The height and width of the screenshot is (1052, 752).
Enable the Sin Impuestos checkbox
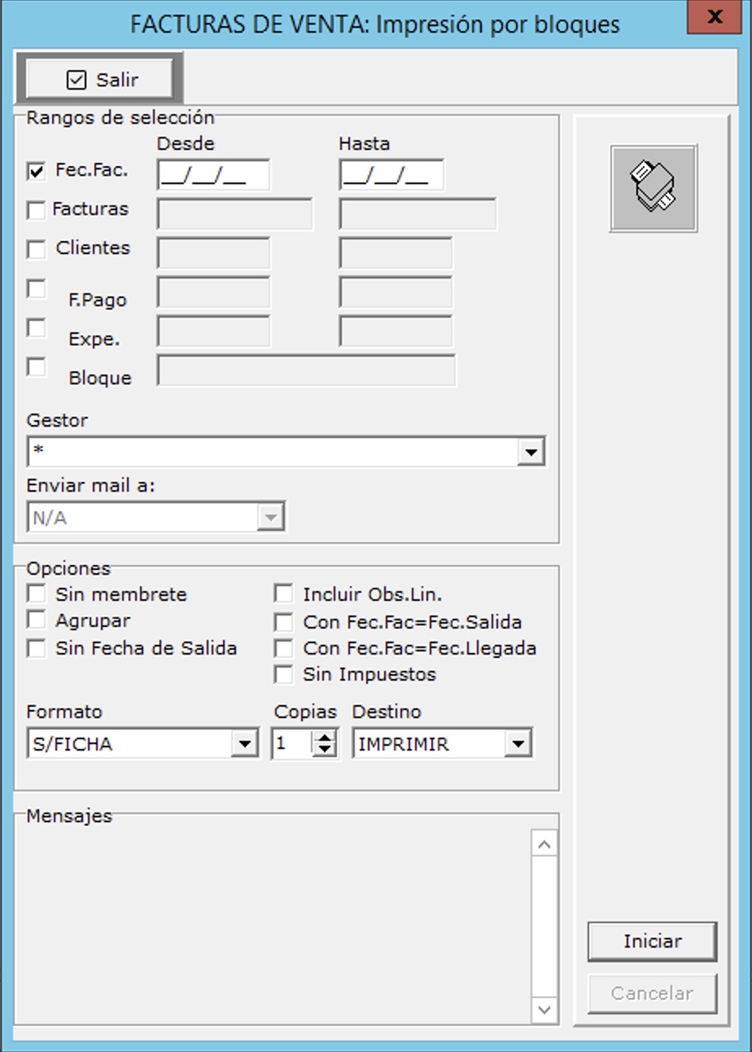(x=283, y=674)
